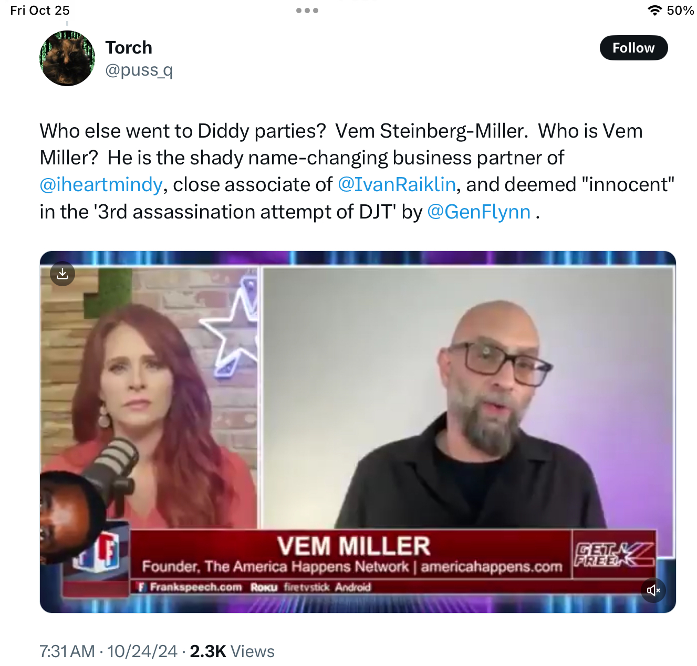Tap the three-dot multitasking menu at top
697x666 pixels.
pyautogui.click(x=307, y=11)
